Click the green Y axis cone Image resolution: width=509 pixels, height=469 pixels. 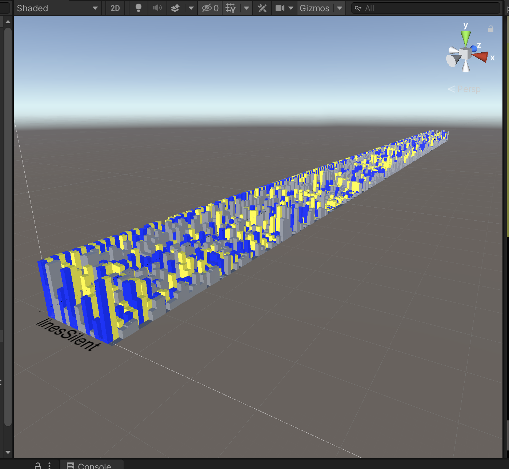[x=465, y=37]
